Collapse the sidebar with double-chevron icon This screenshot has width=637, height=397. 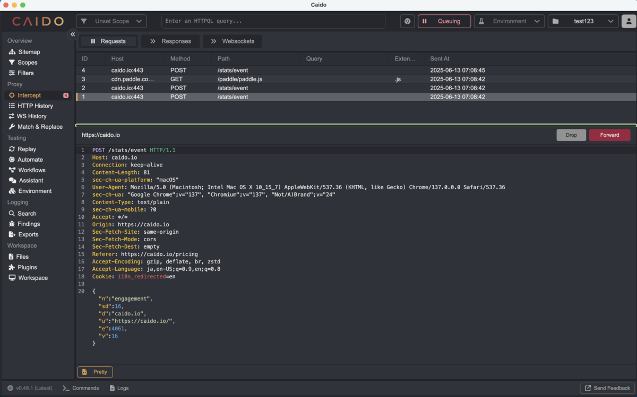click(x=72, y=34)
